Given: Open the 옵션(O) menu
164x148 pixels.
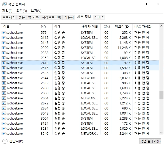Looking at the screenshot, I should (21, 11).
